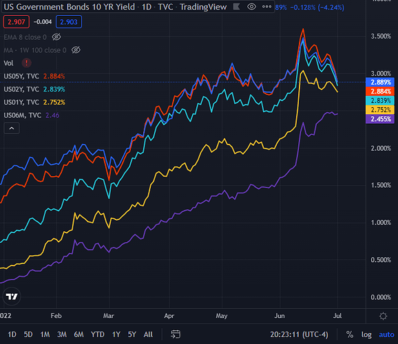Screen dimensions: 398x344
Task: Open chart settings gear icon
Action: click(x=383, y=316)
